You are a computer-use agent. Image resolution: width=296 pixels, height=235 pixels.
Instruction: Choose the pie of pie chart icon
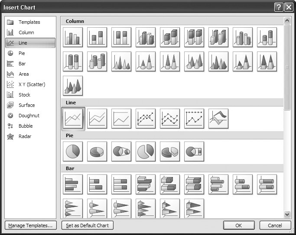pos(121,151)
